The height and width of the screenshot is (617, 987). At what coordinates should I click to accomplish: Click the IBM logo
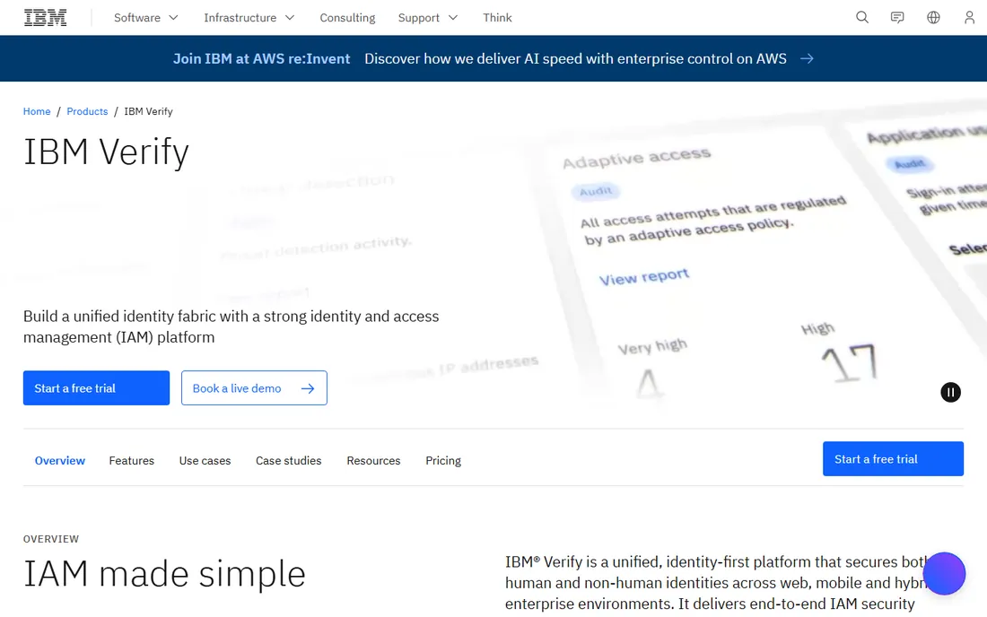[x=46, y=18]
